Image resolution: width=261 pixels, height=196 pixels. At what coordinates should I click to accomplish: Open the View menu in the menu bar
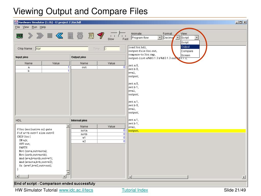pos(26,27)
